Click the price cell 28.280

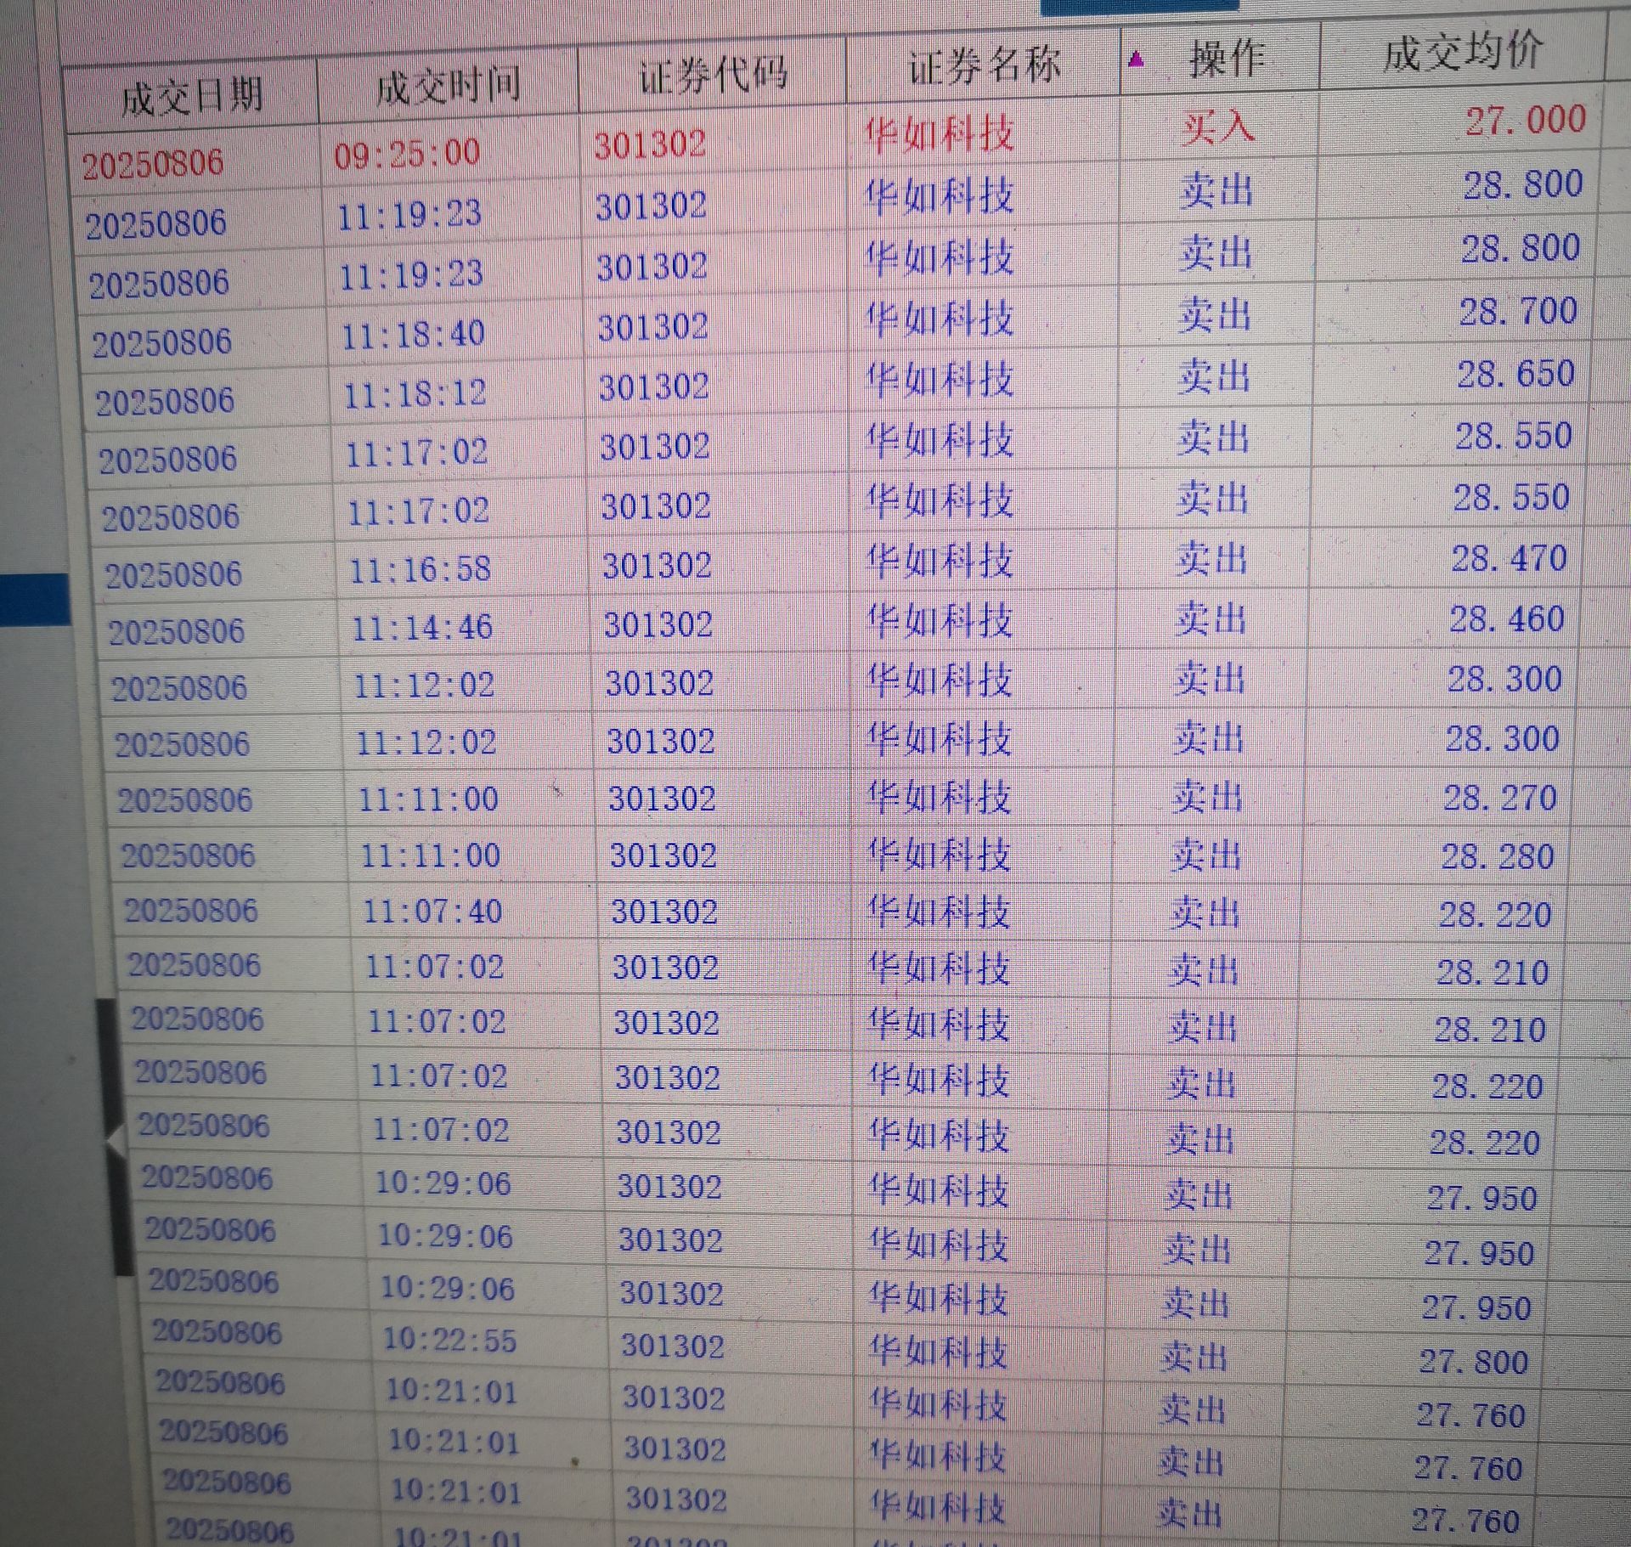[x=1498, y=856]
